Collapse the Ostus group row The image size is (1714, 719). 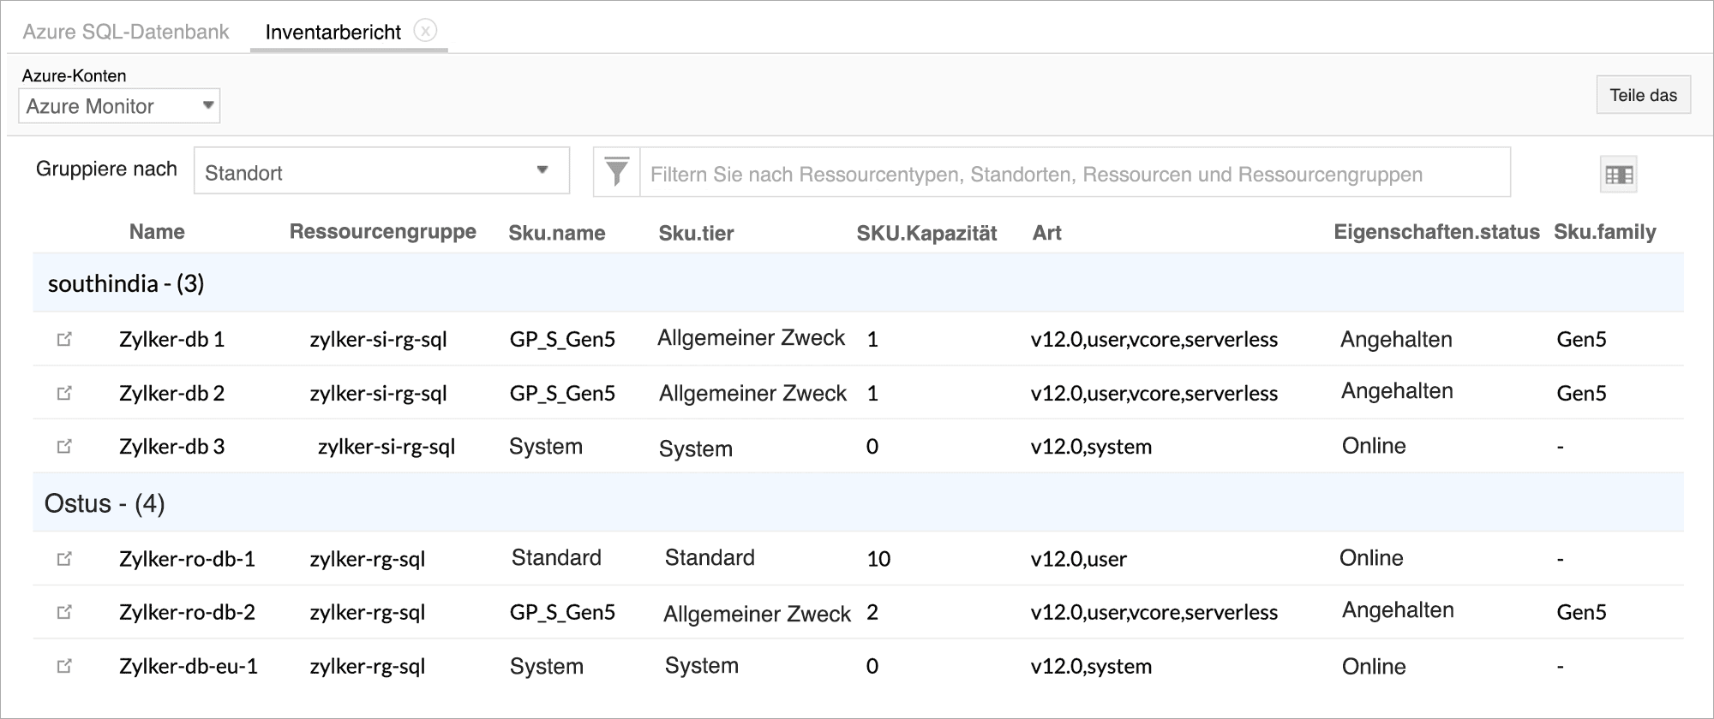(x=105, y=503)
